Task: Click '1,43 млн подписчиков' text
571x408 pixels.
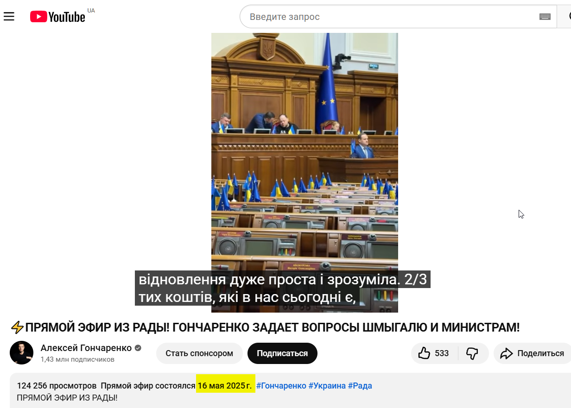Action: tap(77, 359)
